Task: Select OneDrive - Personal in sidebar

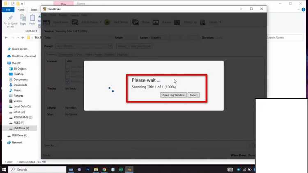Action: click(x=23, y=56)
